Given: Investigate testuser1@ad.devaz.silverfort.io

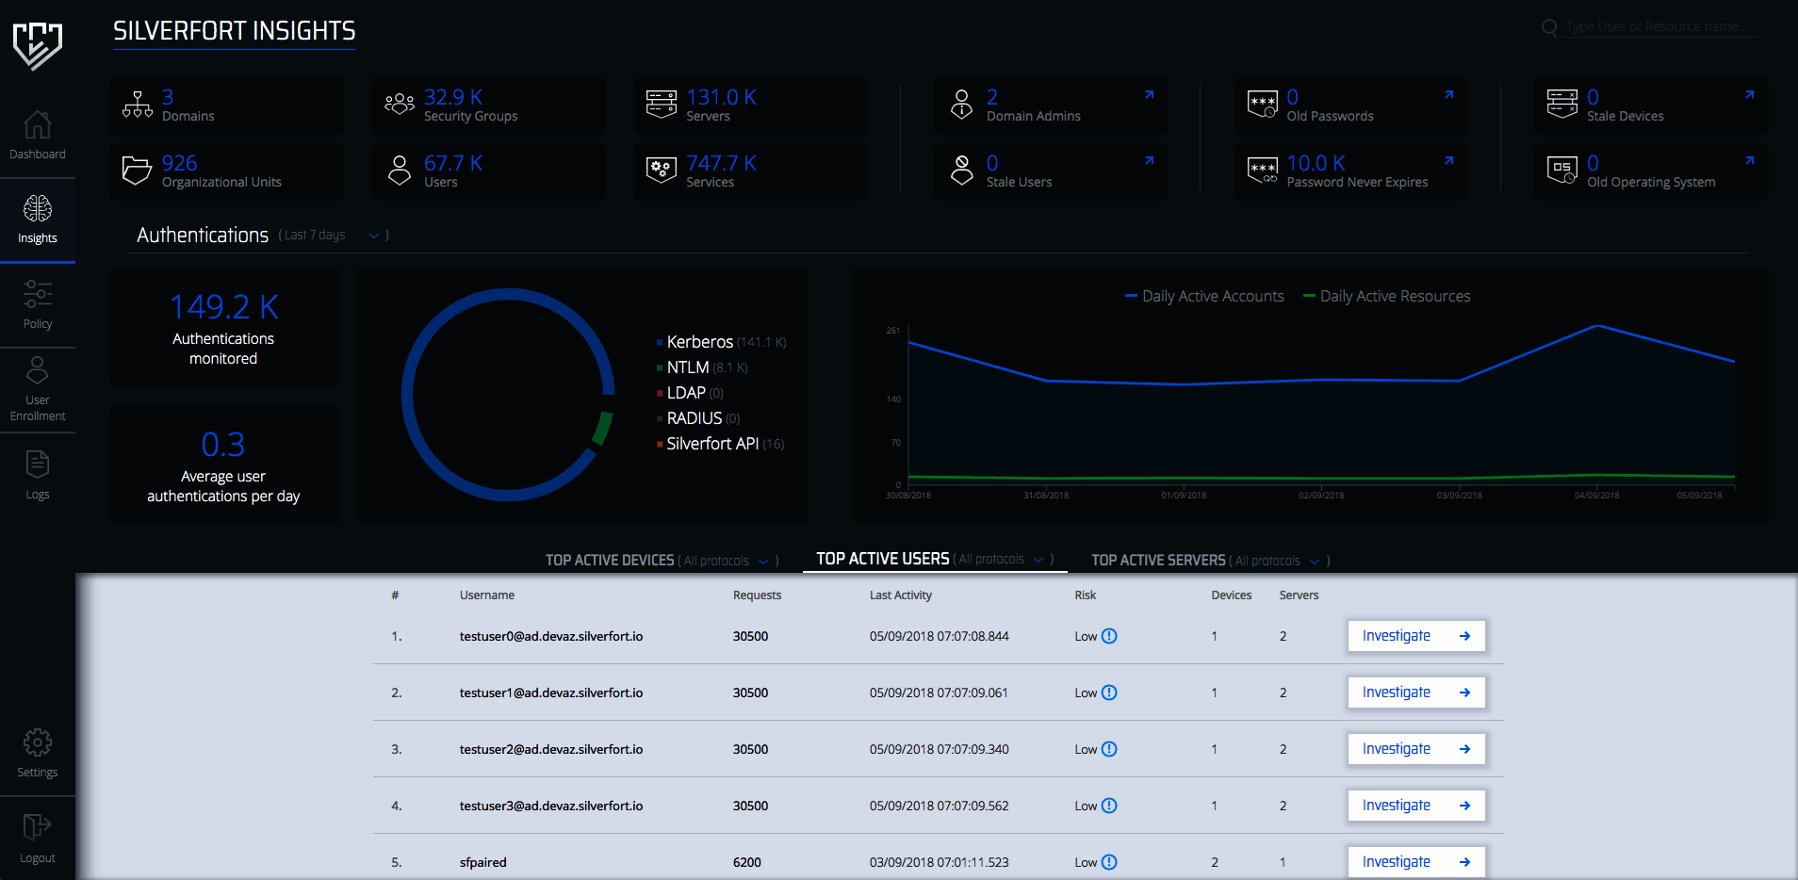Looking at the screenshot, I should tap(1416, 693).
